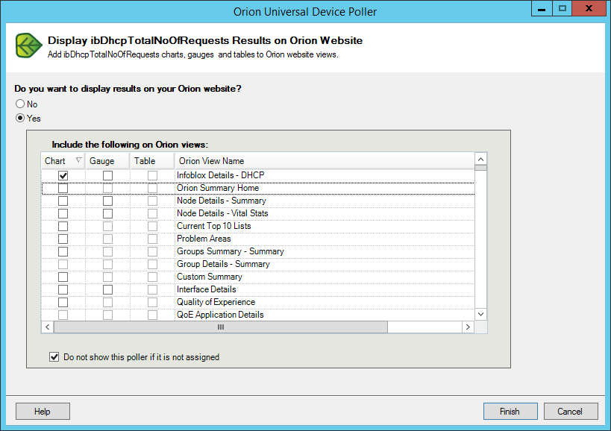611x431 pixels.
Task: Select the 'Custom Summary' view name
Action: [210, 277]
